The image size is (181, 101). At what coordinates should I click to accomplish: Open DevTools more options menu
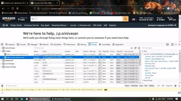[176, 44]
